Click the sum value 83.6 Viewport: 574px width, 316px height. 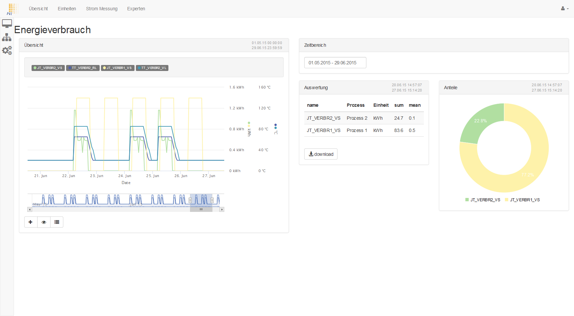coord(399,130)
